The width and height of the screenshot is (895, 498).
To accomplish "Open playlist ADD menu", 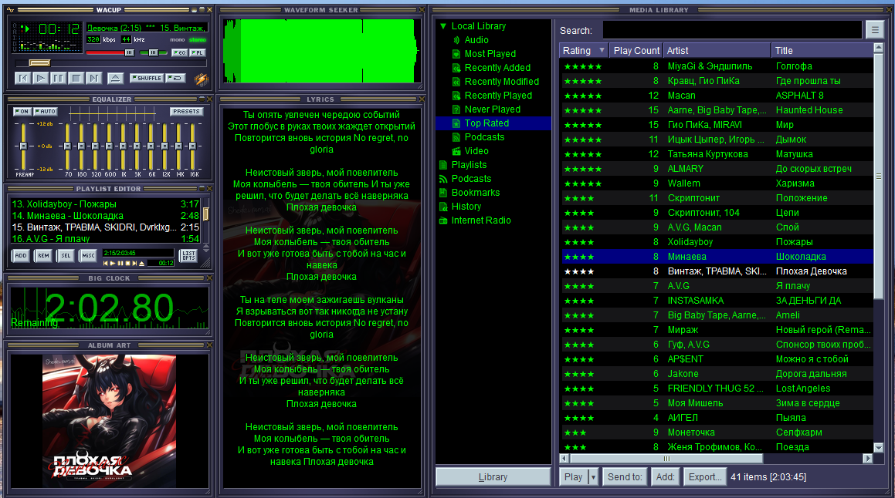I will tap(21, 256).
